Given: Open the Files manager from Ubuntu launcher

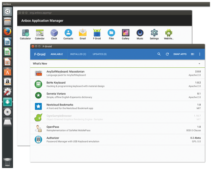Looking at the screenshot, I should [x=7, y=22].
